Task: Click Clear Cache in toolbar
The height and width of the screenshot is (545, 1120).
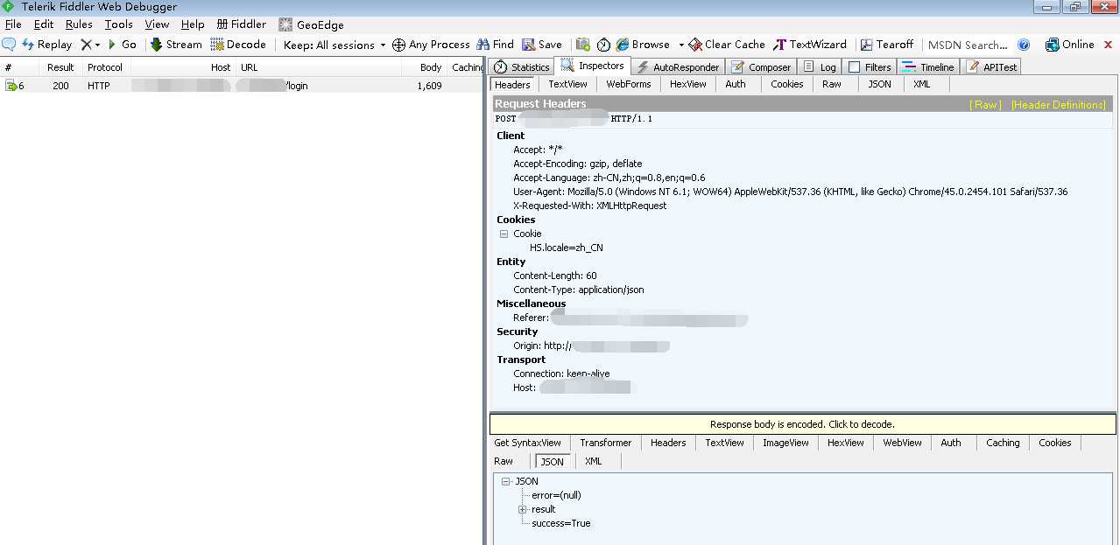Action: pyautogui.click(x=727, y=45)
